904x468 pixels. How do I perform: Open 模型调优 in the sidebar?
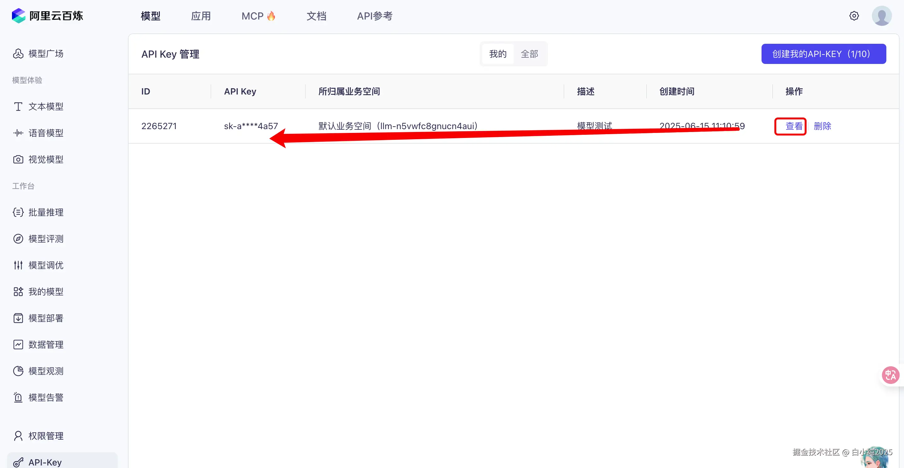[46, 265]
